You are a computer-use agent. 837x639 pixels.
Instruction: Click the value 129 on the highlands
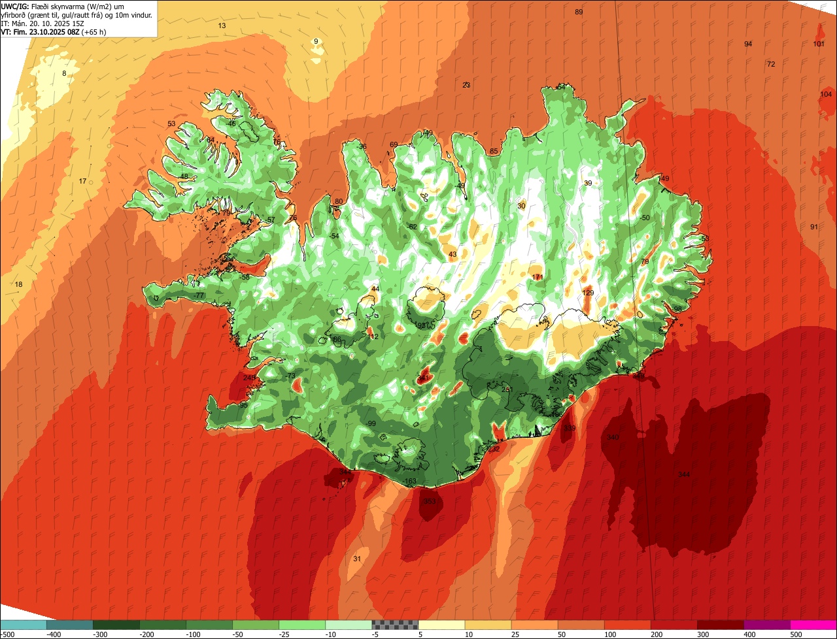588,293
